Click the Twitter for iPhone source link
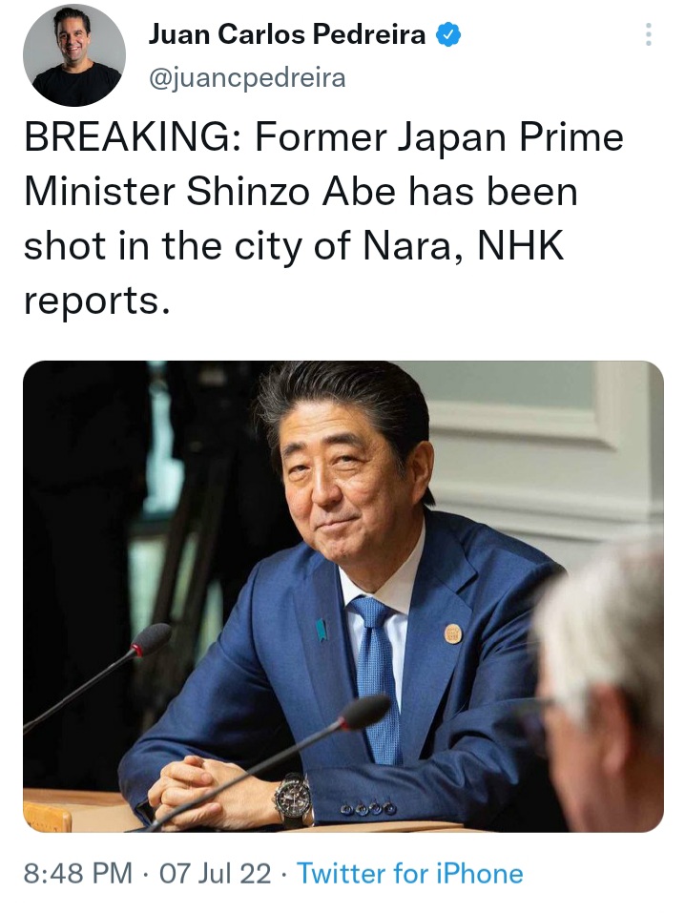685x913 pixels. pyautogui.click(x=410, y=873)
